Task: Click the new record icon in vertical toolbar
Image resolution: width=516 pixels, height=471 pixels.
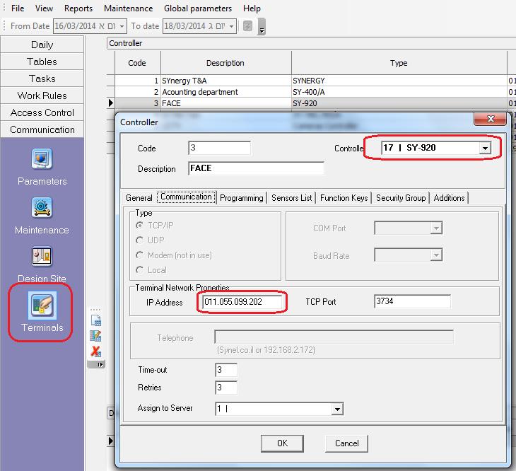Action: 96,321
